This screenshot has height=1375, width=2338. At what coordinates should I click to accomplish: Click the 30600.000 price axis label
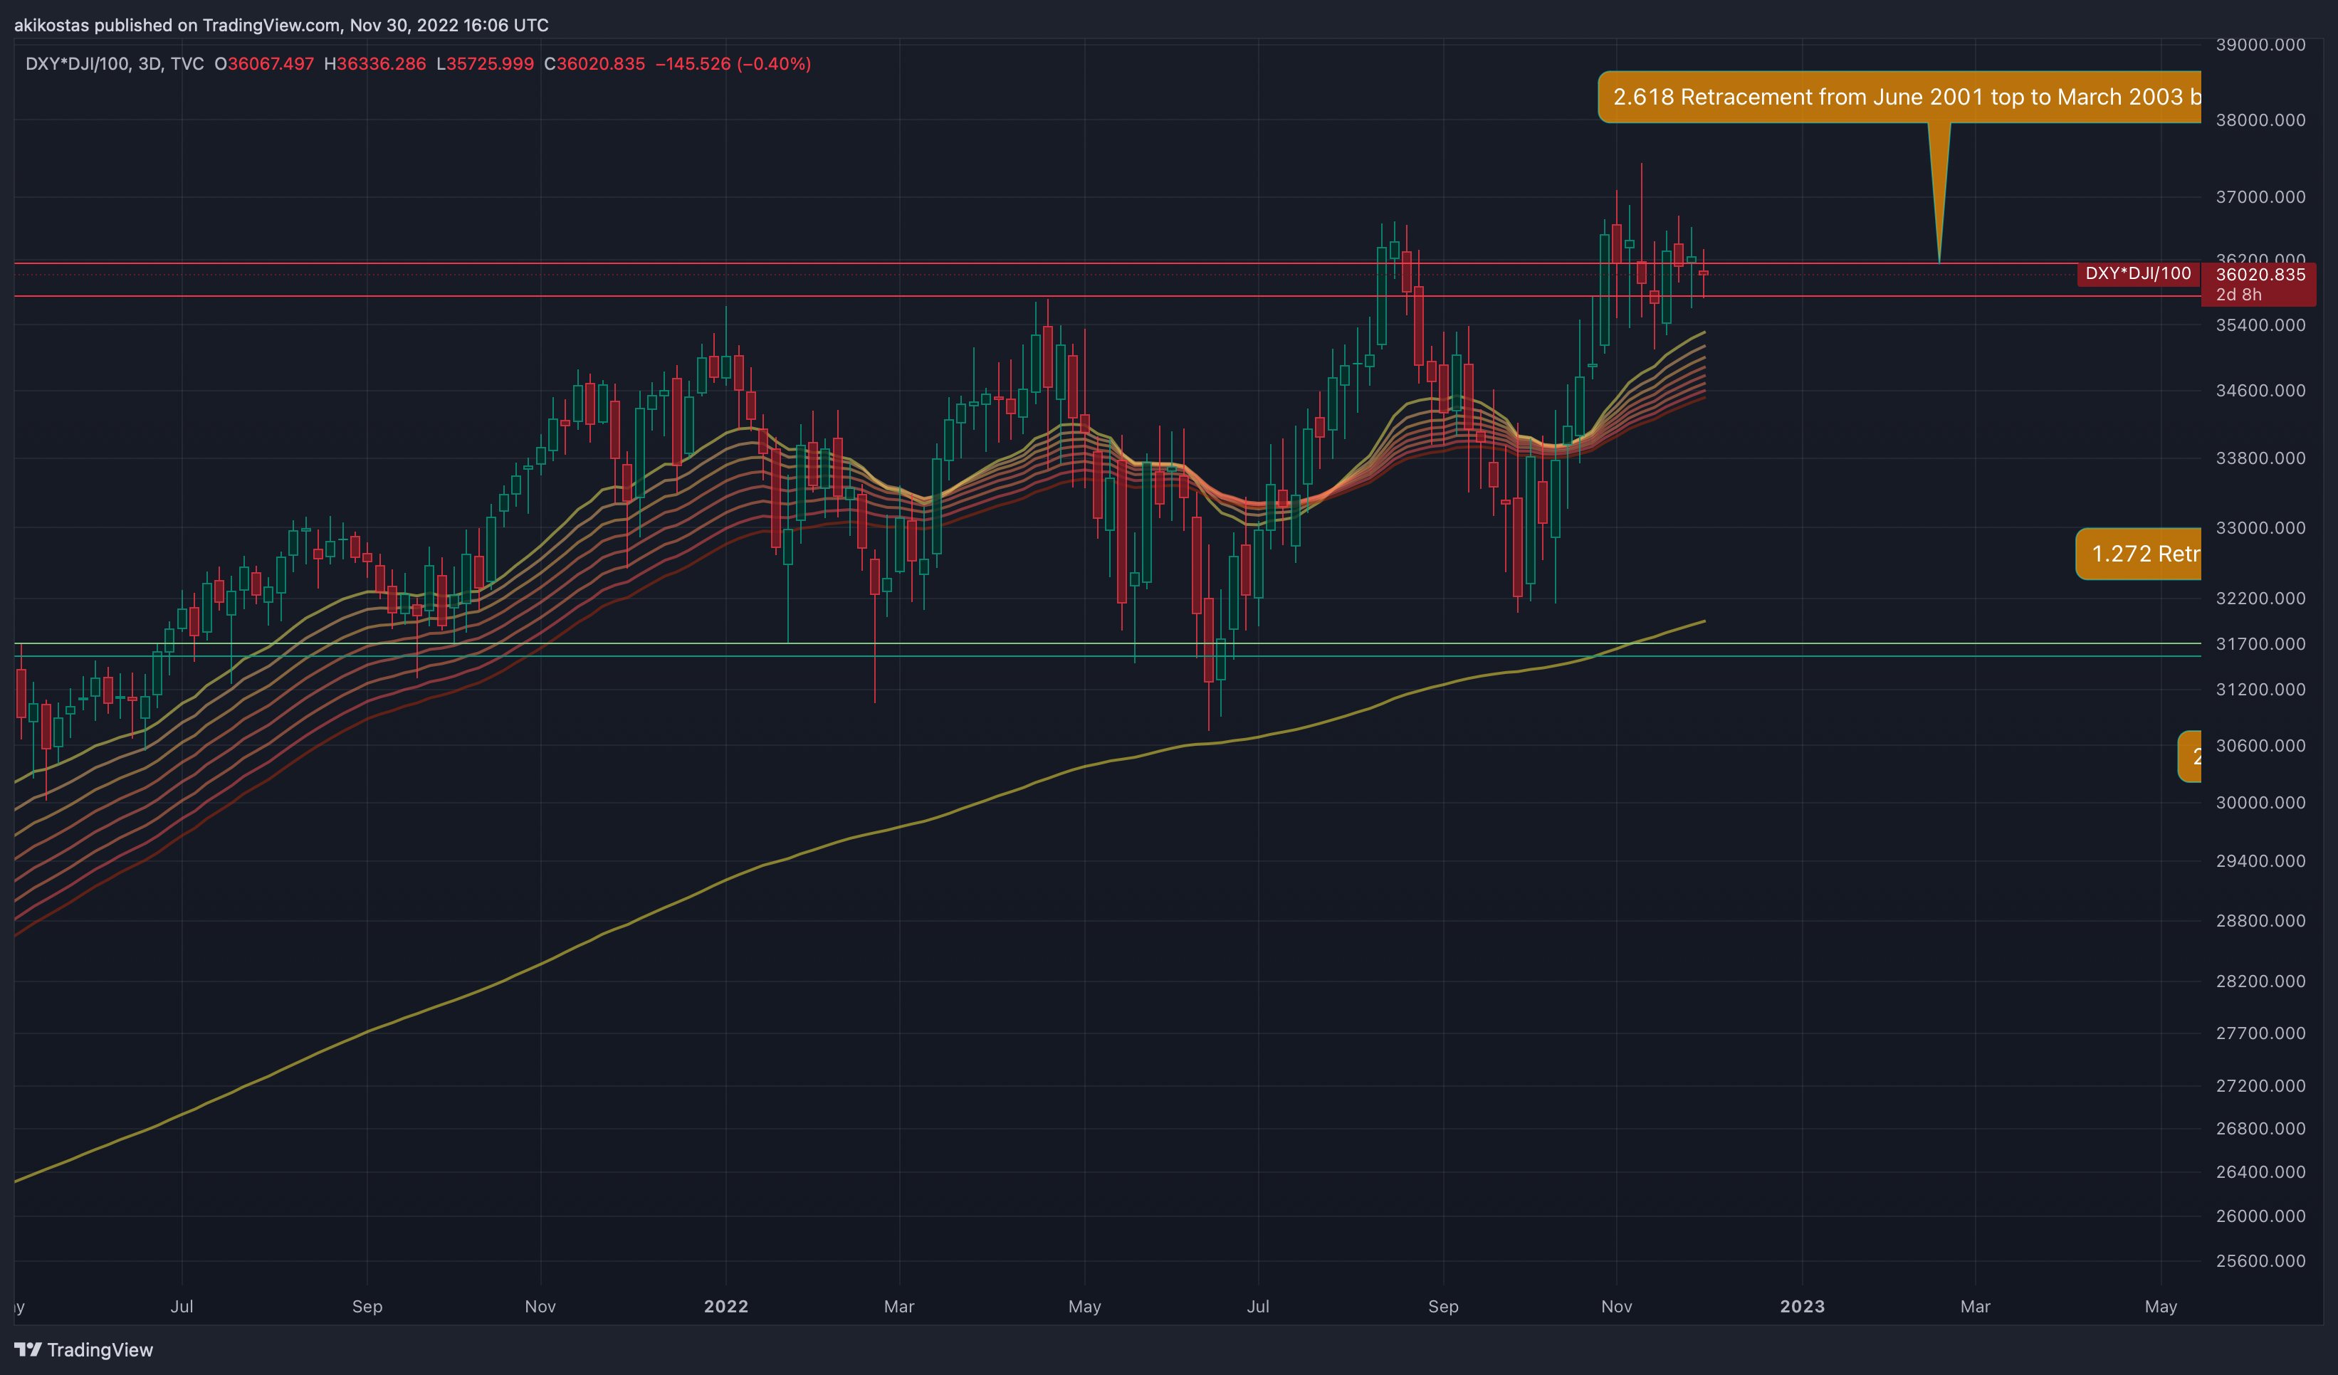point(2260,745)
